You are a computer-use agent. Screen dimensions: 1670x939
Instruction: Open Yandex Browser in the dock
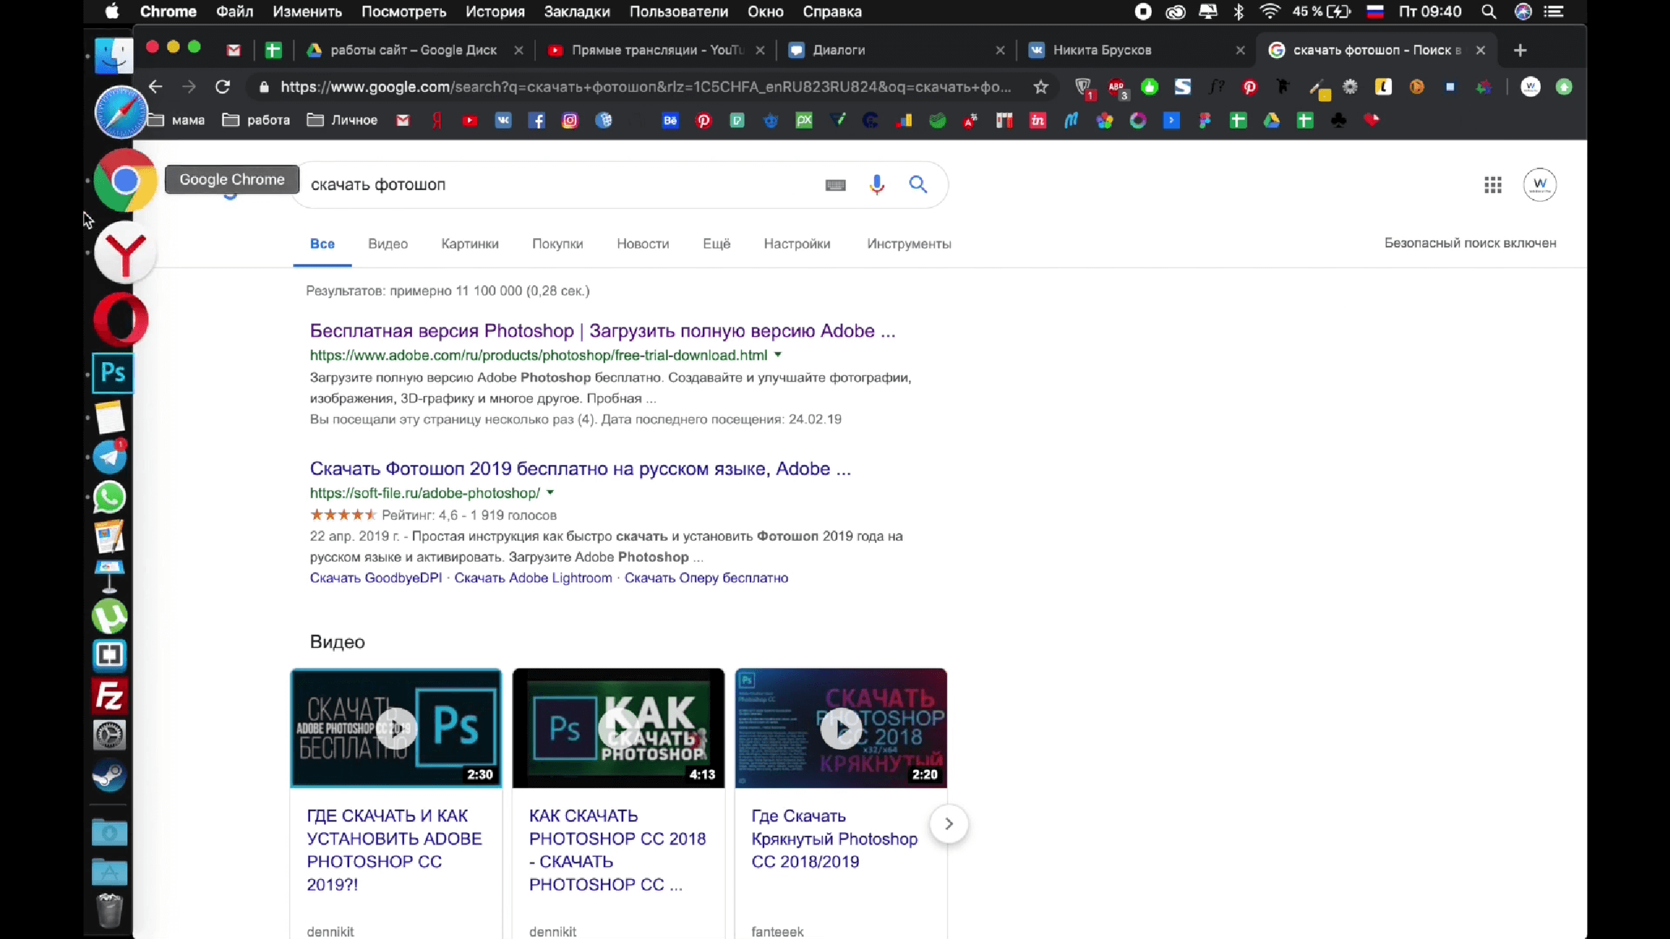(125, 253)
